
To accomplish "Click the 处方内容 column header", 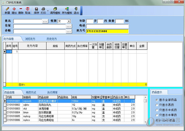I will click(x=32, y=46).
